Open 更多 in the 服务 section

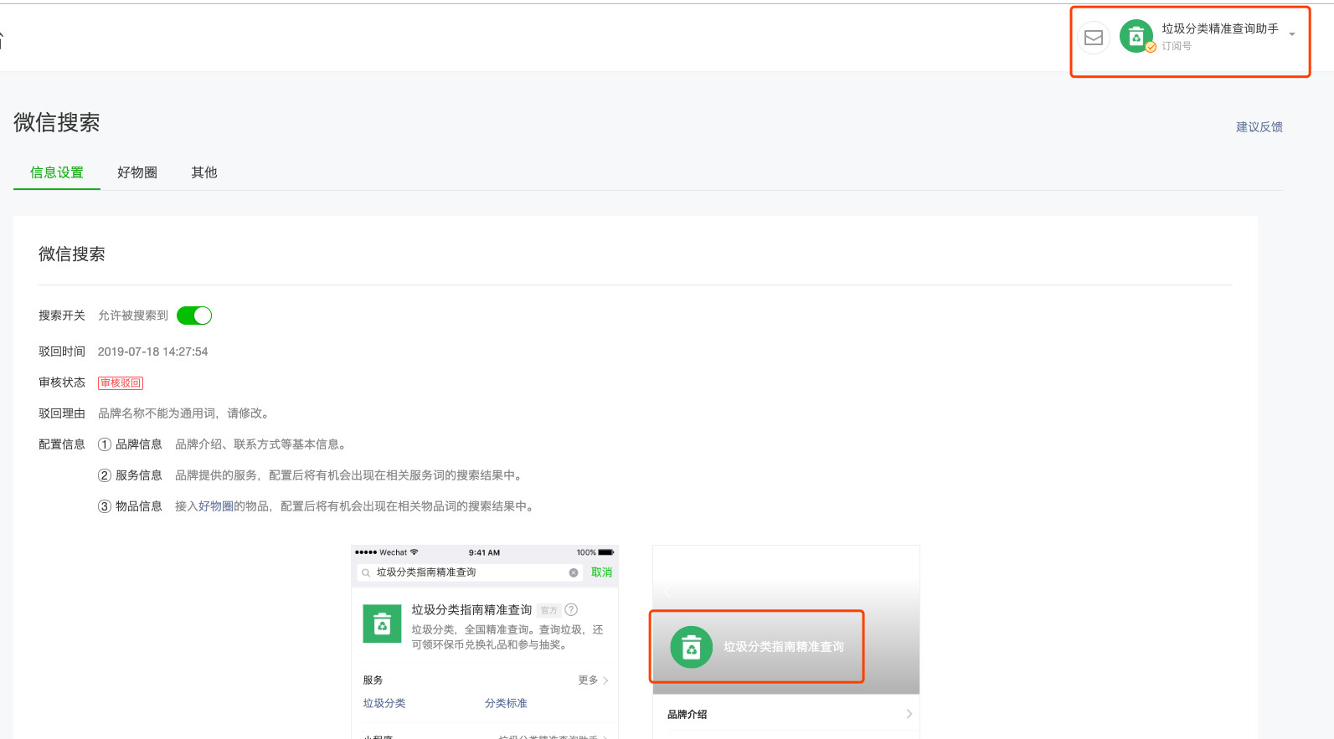tap(593, 680)
